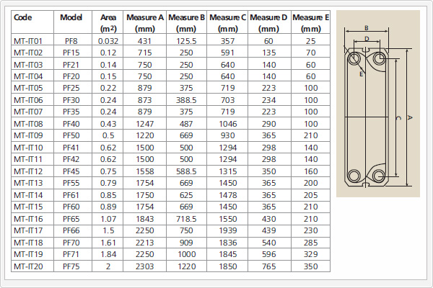Click Measure C value 1939
Viewport: 433px width, 288px height.
[x=228, y=230]
